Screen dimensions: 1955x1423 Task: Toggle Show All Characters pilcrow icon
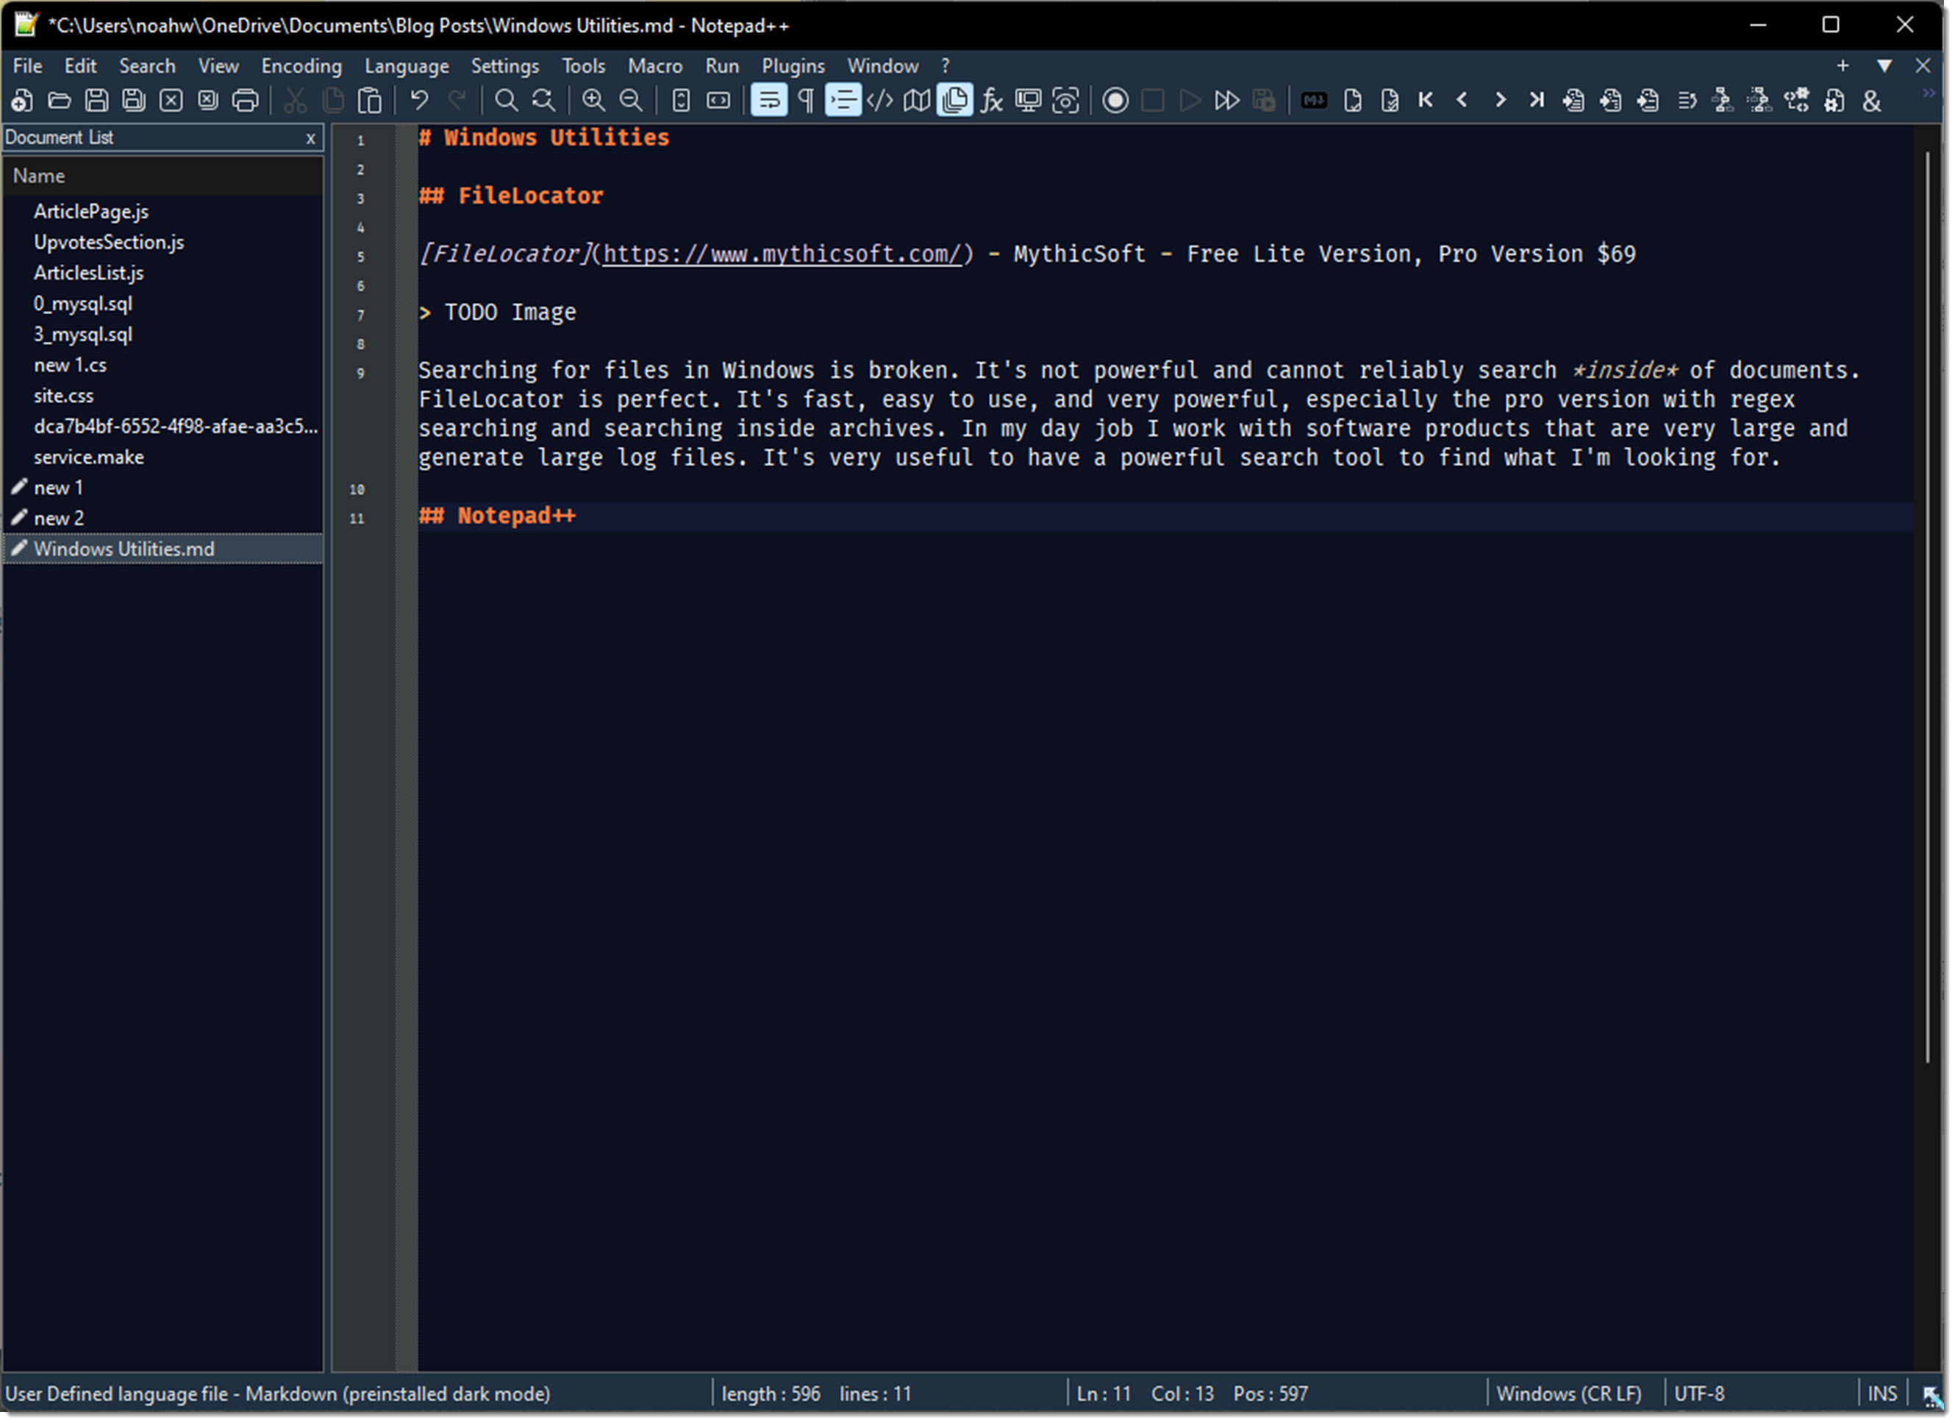pyautogui.click(x=807, y=101)
